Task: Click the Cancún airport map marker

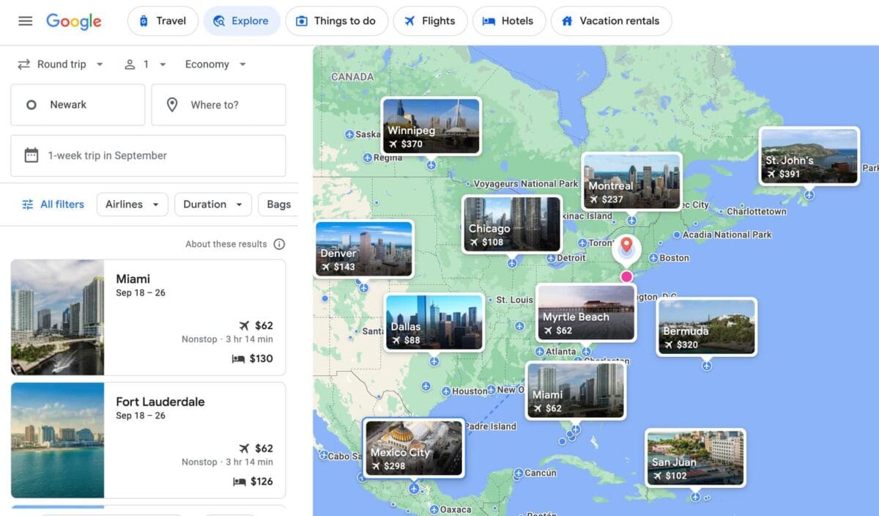Action: pyautogui.click(x=519, y=473)
